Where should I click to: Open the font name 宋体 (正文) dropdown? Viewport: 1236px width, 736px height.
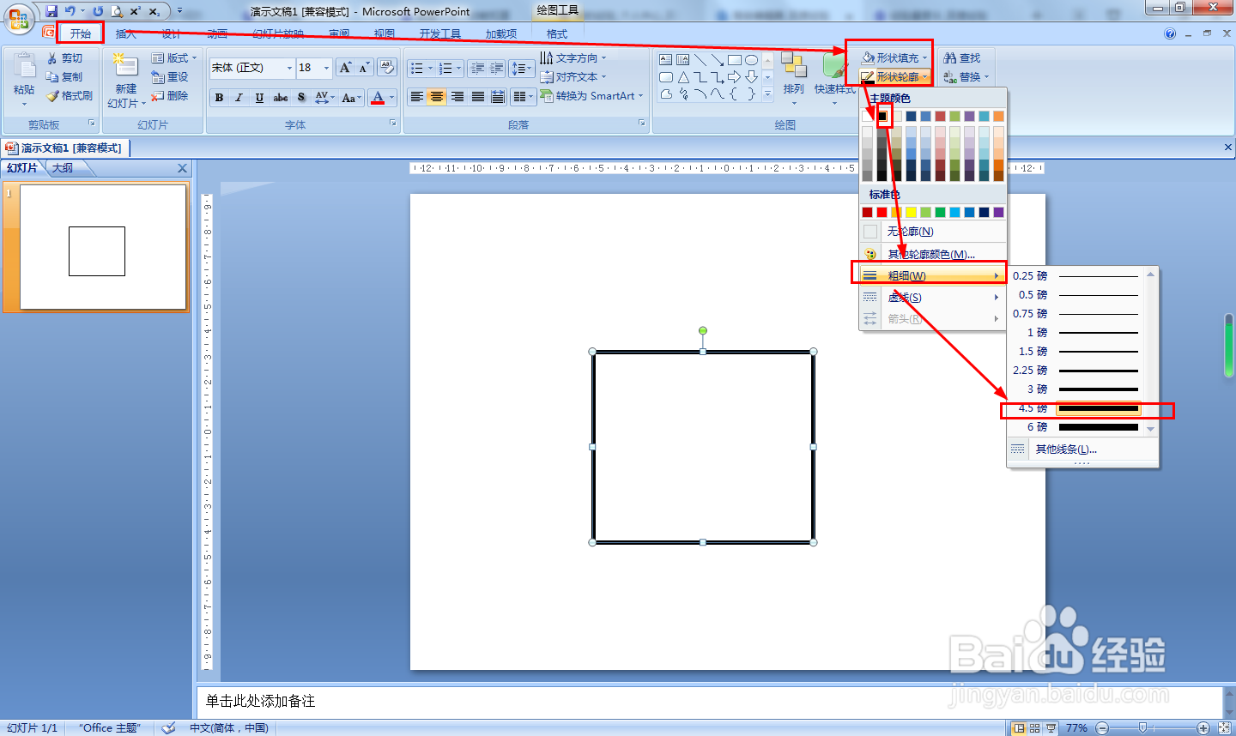[289, 68]
